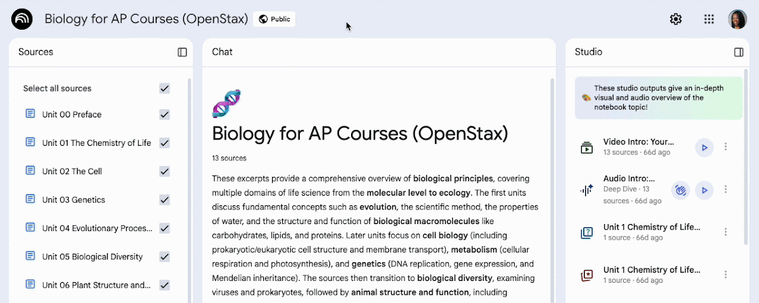
Task: Open the NotebookLM home logo
Action: 22,19
